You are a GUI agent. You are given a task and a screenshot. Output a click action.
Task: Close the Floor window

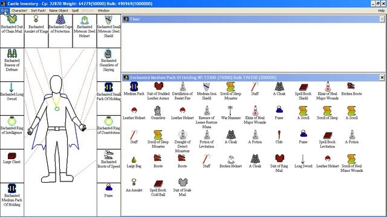coord(382,19)
